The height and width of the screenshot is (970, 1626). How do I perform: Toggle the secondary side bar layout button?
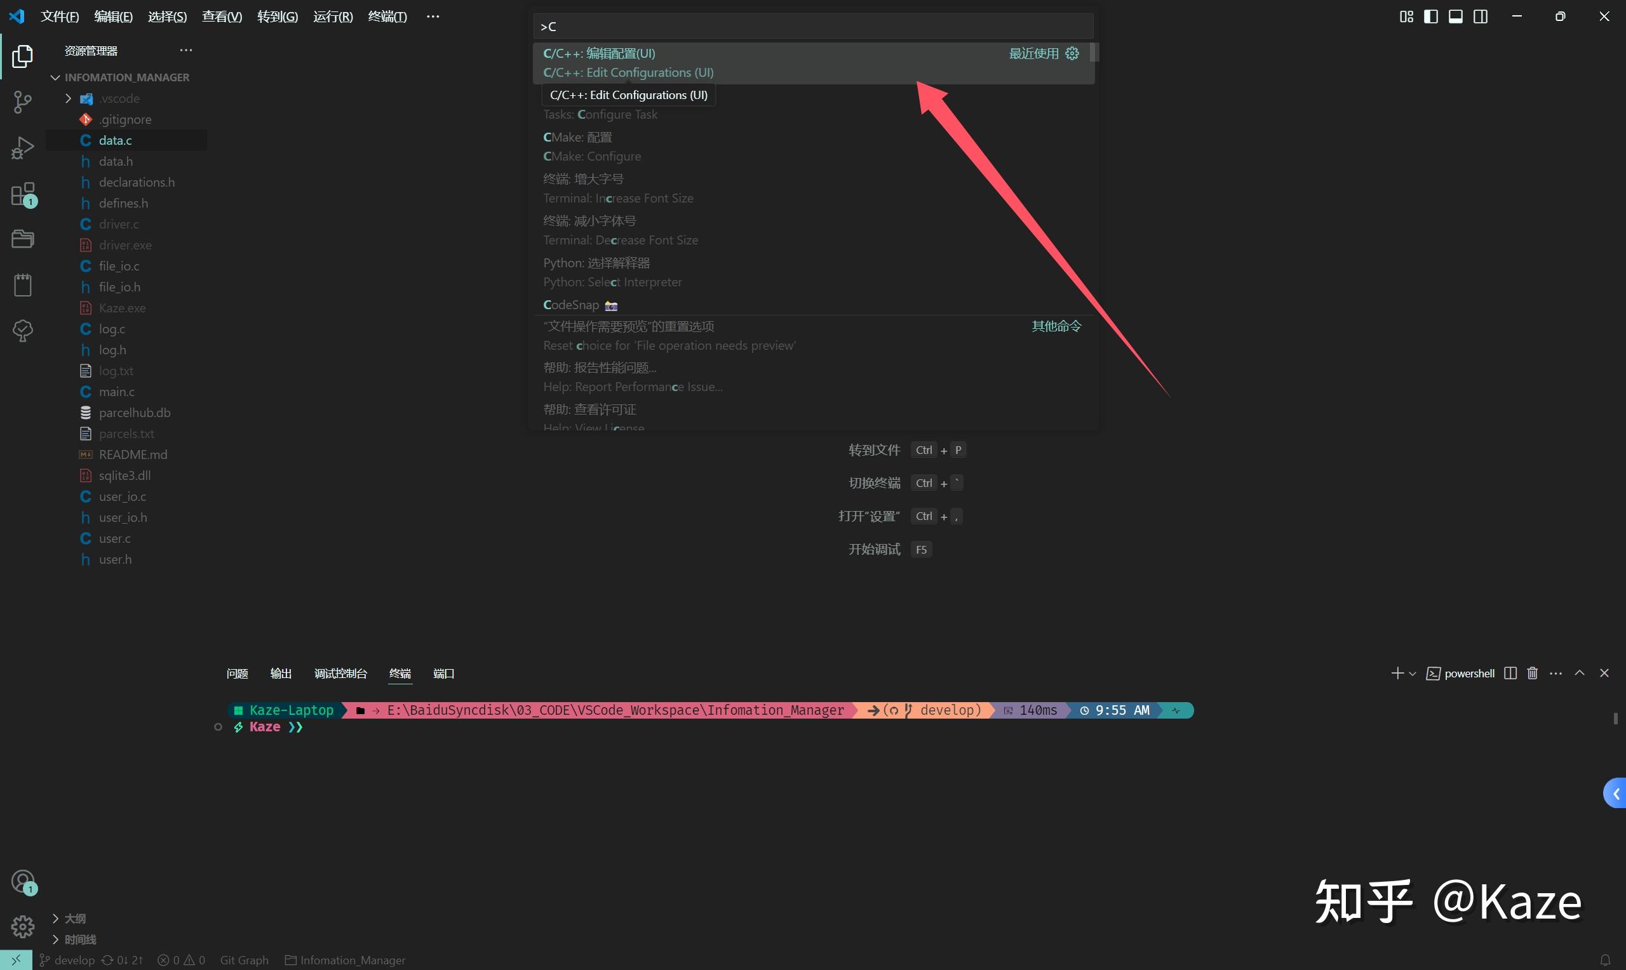click(x=1480, y=17)
